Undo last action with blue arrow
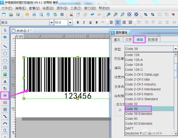Screen dimensions: 178x138 click(92, 15)
